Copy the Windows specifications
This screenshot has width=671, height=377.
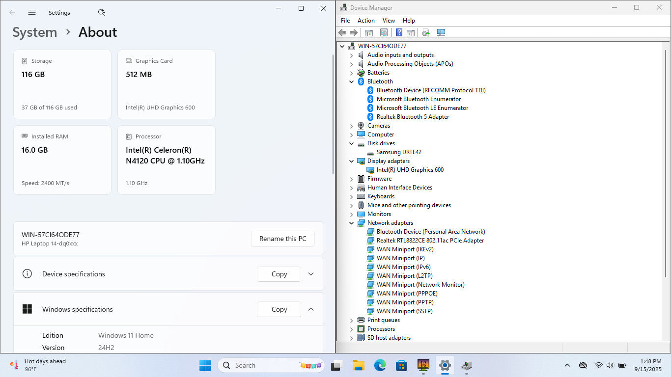pyautogui.click(x=279, y=309)
